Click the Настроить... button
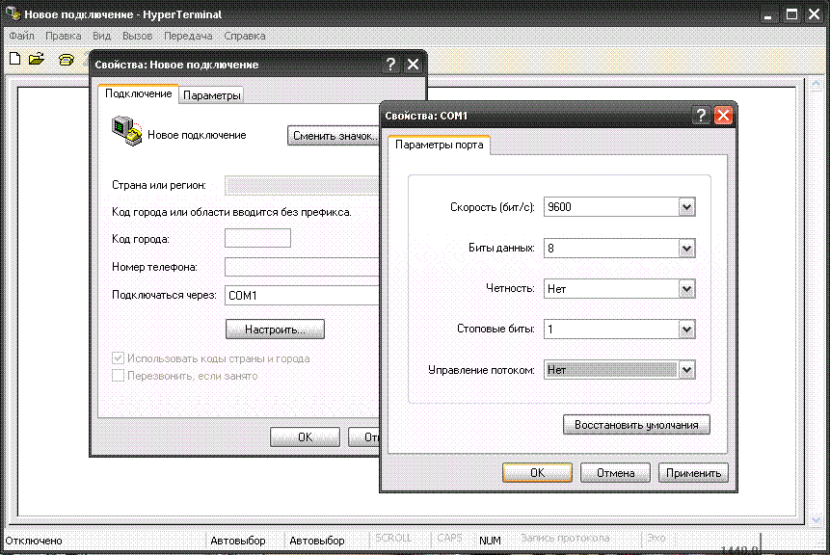The image size is (830, 555). (275, 330)
